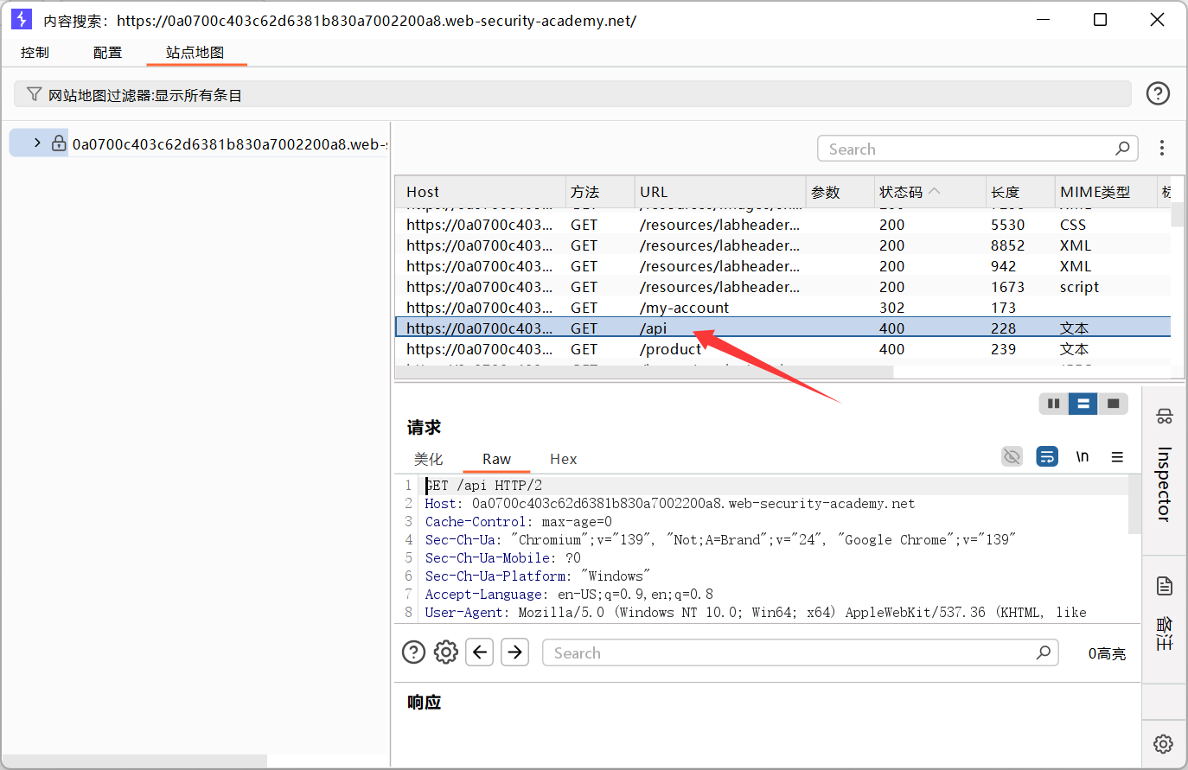
Task: Open the sidebar settings gear at bottom right
Action: tap(1163, 743)
